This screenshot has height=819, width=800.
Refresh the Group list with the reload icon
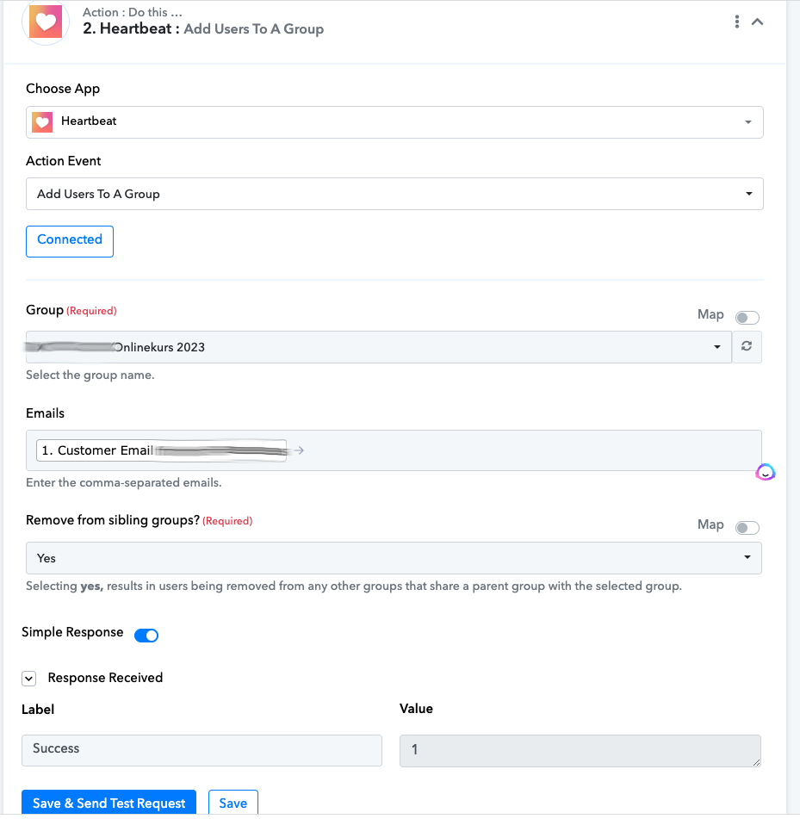pyautogui.click(x=747, y=346)
